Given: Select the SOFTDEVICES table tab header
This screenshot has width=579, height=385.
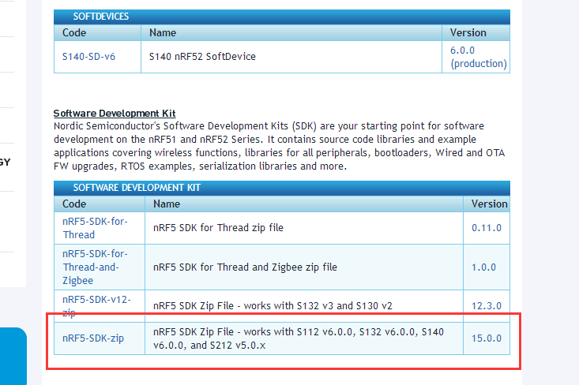Looking at the screenshot, I should tap(100, 17).
